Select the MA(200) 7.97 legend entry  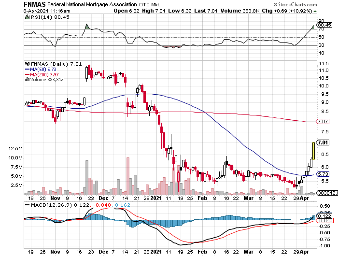(x=42, y=74)
